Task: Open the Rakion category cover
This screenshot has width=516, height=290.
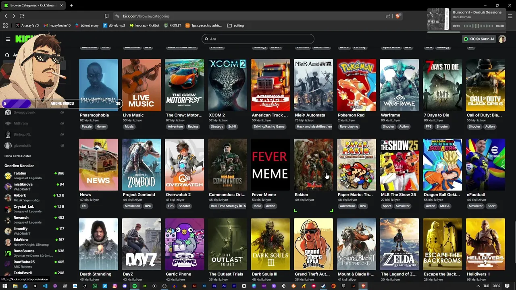Action: (x=314, y=165)
